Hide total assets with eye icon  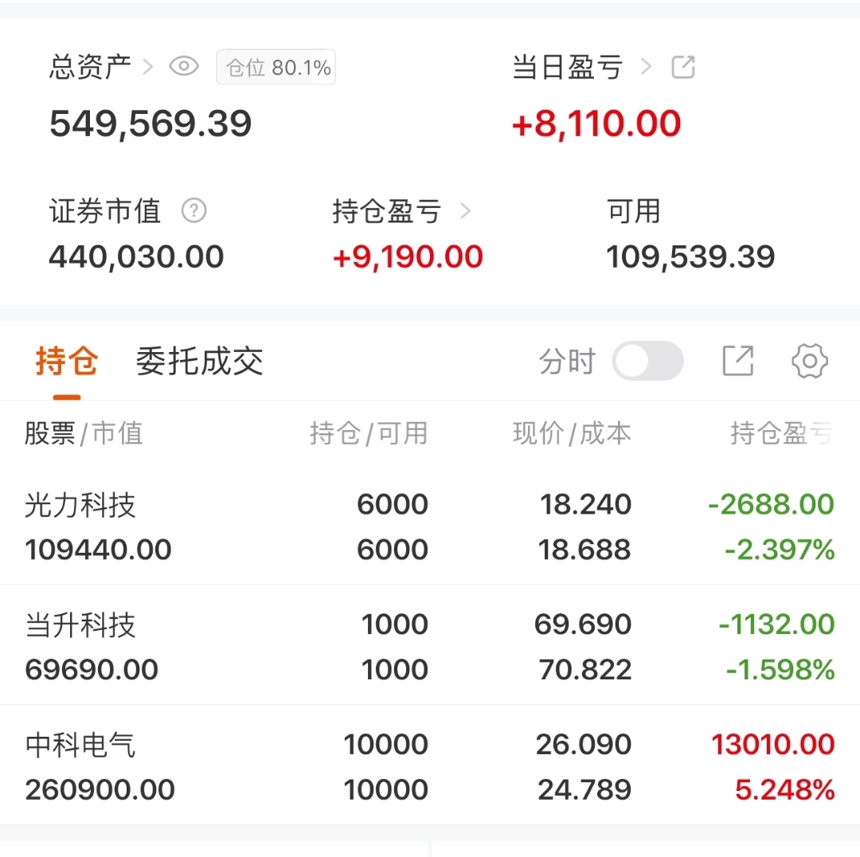coord(184,67)
